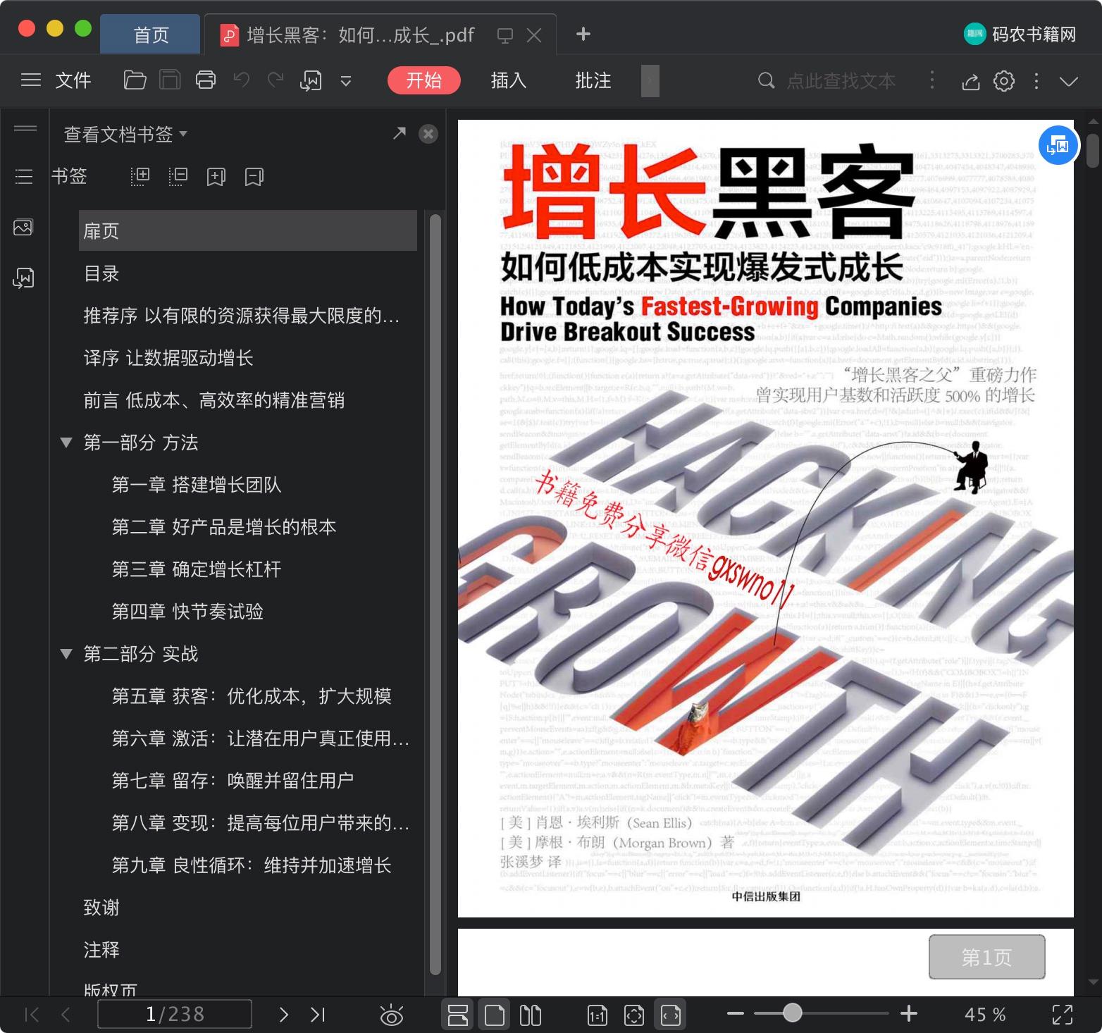Viewport: 1102px width, 1033px height.
Task: Click the add bookmark icon
Action: [x=216, y=176]
